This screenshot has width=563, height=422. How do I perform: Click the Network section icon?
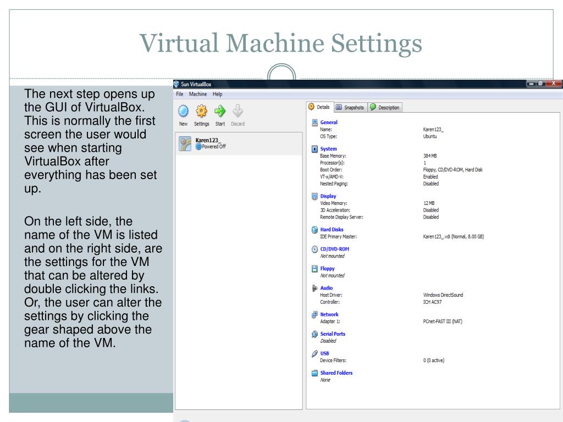[314, 314]
